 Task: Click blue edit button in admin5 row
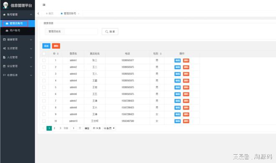(177, 88)
